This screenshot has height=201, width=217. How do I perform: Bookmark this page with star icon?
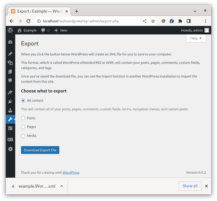(153, 21)
